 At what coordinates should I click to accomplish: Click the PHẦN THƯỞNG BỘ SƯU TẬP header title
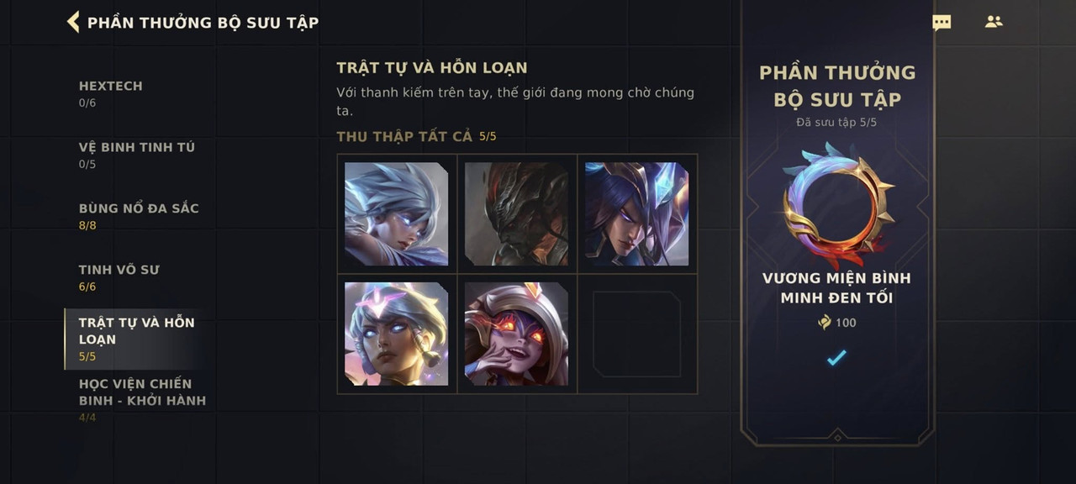coord(203,23)
